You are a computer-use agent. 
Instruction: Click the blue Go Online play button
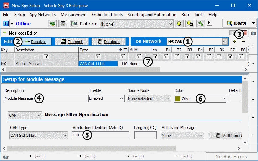coord(6,24)
